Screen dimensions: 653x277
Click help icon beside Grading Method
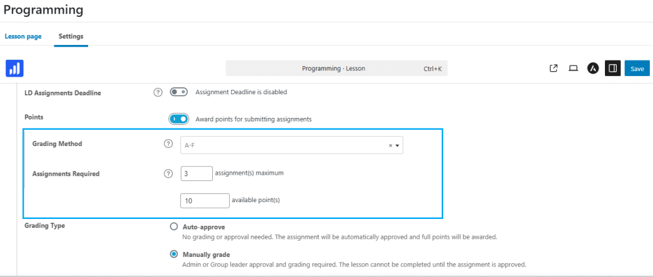tap(169, 144)
